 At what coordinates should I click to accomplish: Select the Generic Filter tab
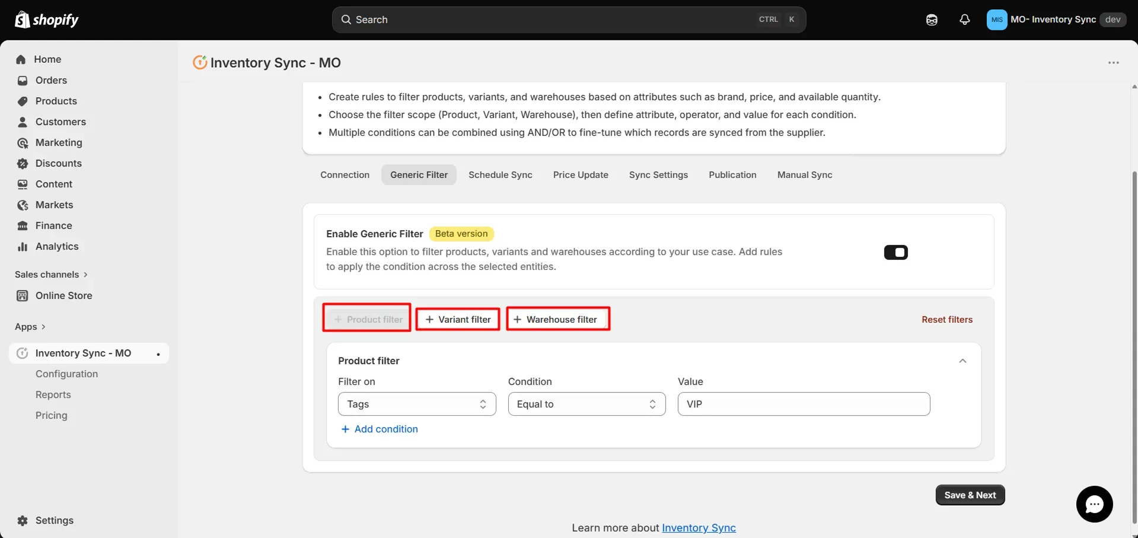(x=419, y=174)
